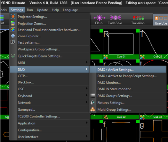168x142 pixels.
Task: Open the Help menu
Action: click(55, 10)
